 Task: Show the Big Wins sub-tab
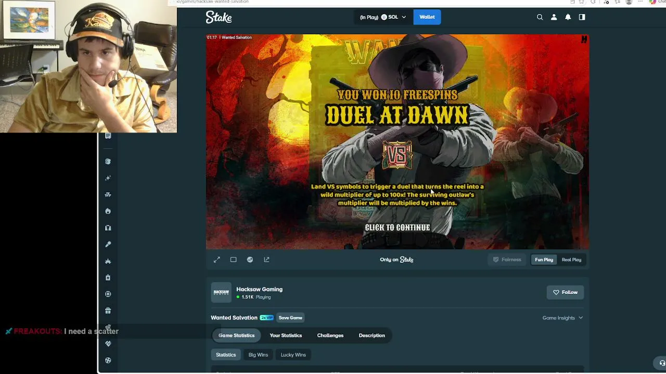point(258,355)
